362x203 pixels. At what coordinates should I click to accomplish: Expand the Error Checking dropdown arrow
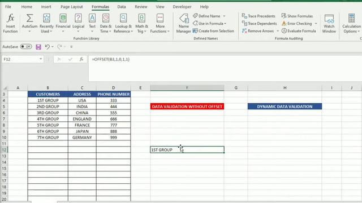[316, 24]
